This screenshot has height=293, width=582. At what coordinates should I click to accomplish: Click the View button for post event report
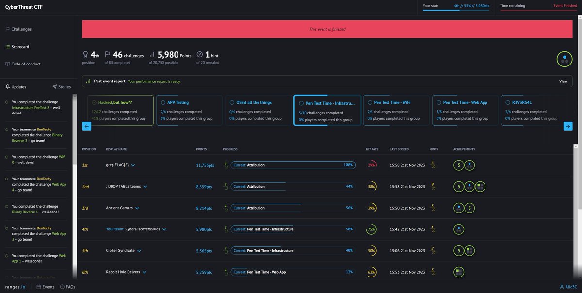pyautogui.click(x=563, y=81)
